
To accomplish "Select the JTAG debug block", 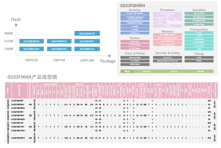I will [199, 58].
